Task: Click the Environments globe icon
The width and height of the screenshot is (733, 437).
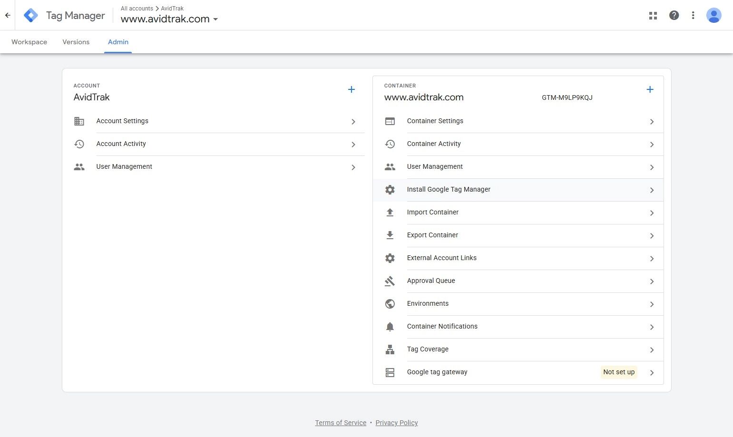Action: 390,304
